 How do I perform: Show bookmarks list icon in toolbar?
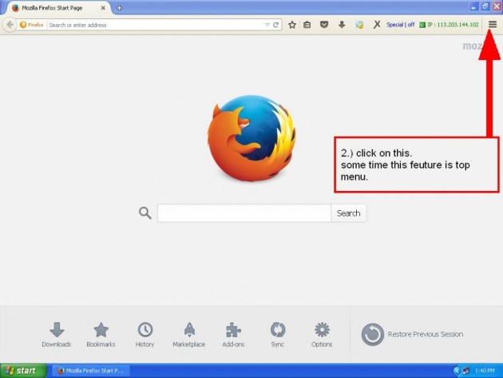coord(307,25)
